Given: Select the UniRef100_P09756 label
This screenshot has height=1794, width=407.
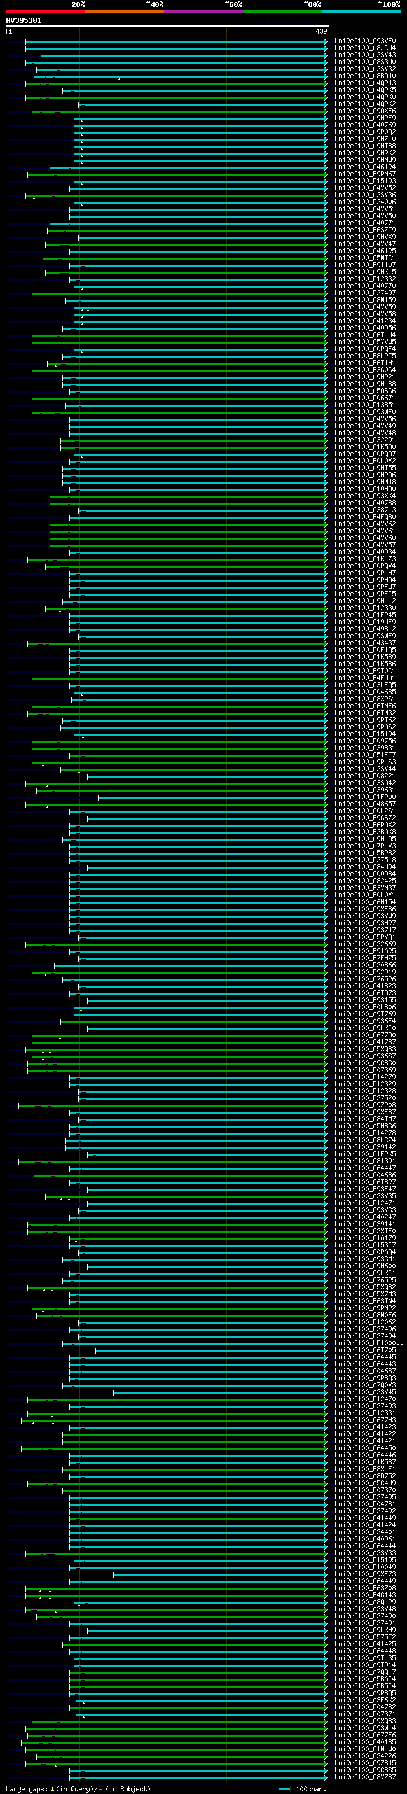Looking at the screenshot, I should click(365, 741).
